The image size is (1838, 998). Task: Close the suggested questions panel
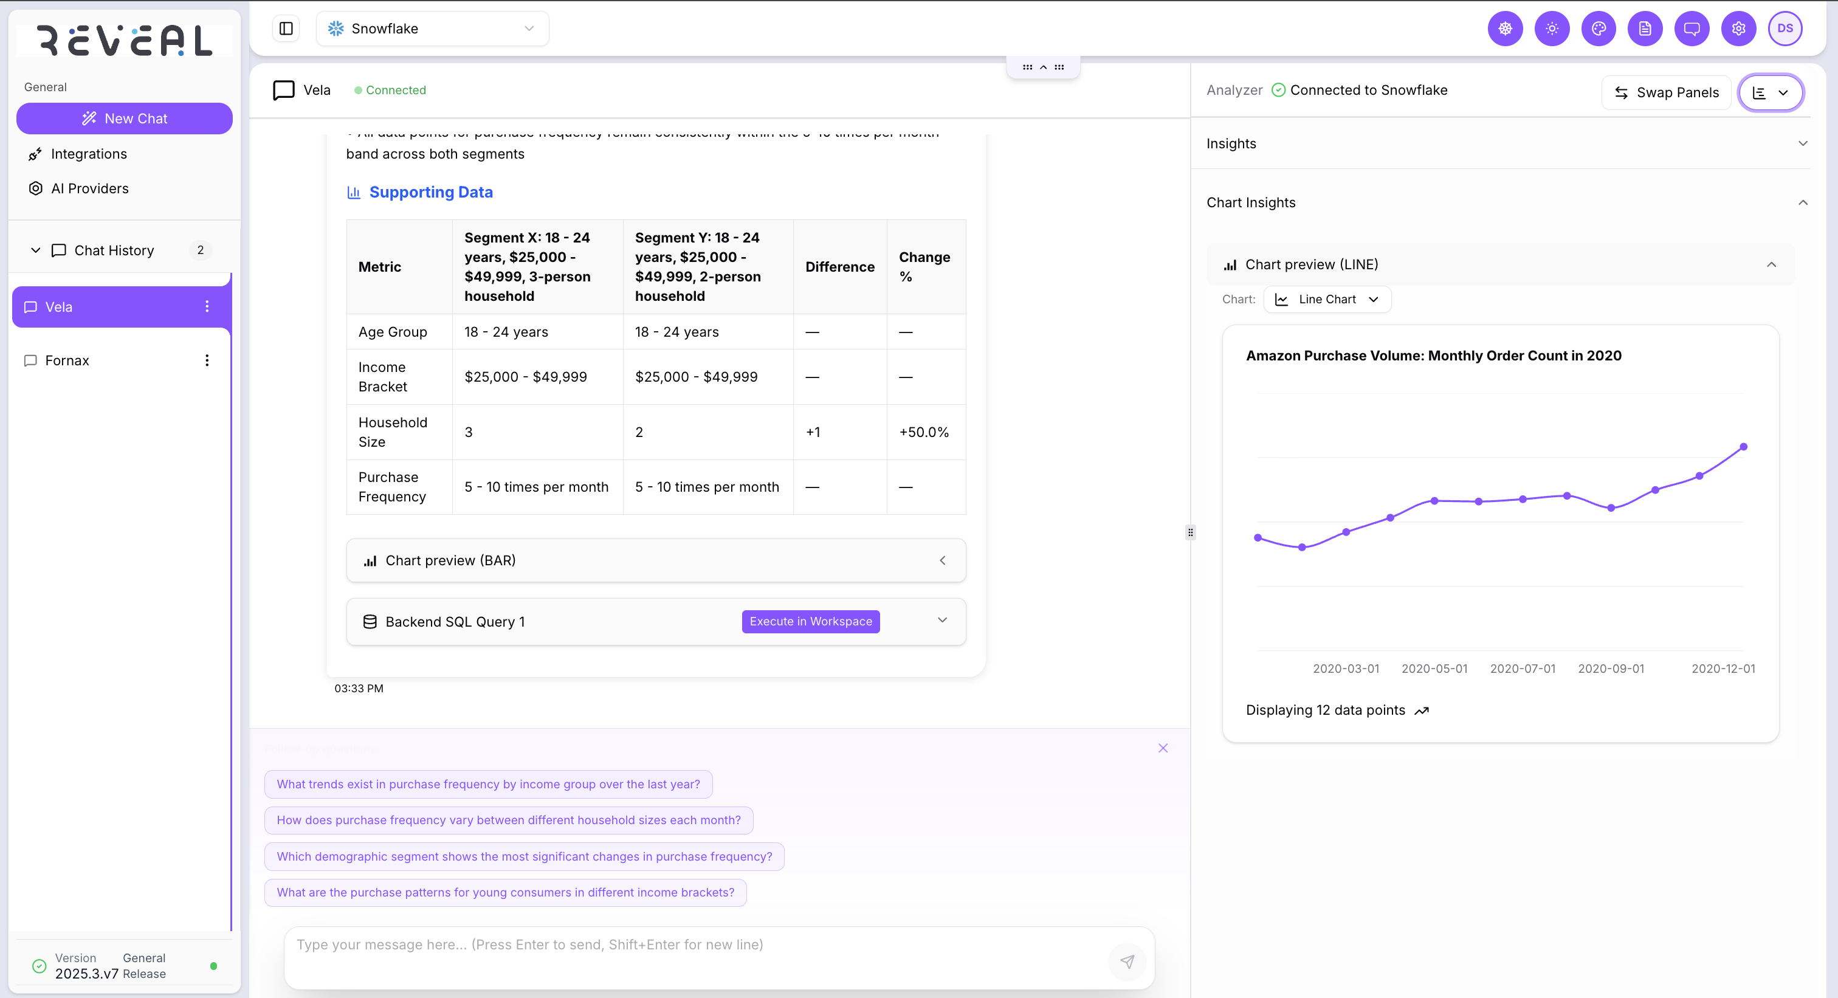point(1162,748)
